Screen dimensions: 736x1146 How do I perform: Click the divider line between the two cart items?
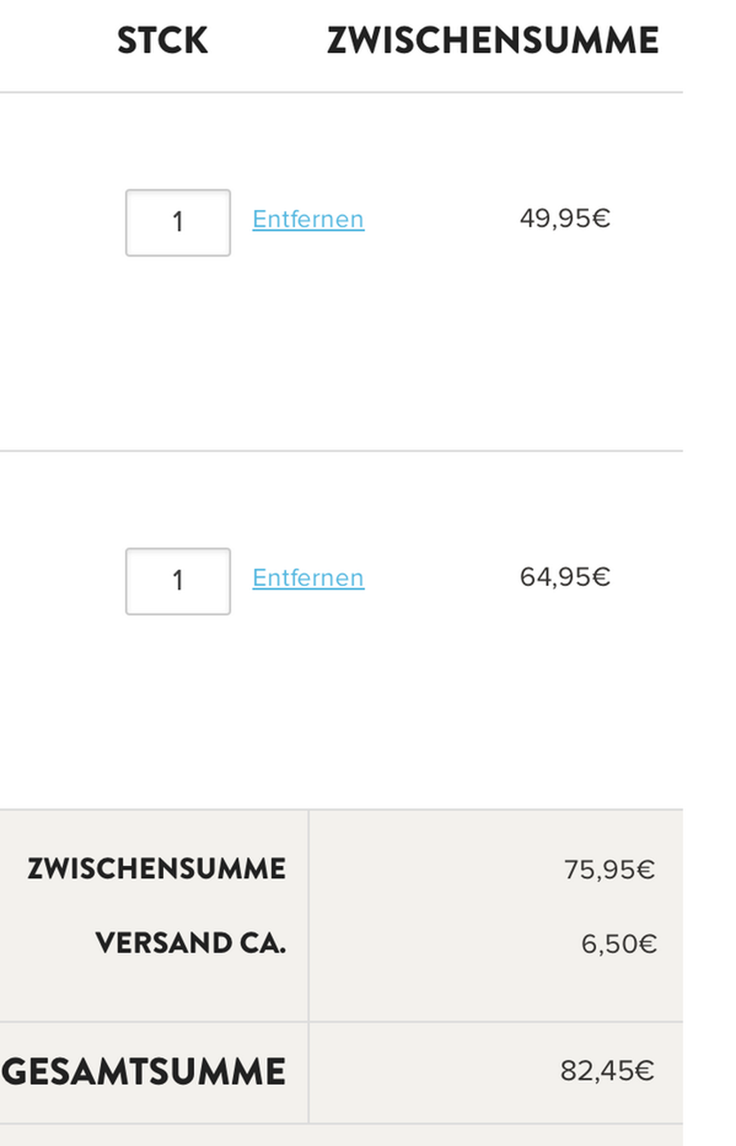[x=341, y=450]
